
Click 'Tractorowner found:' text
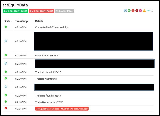coord(46,79)
